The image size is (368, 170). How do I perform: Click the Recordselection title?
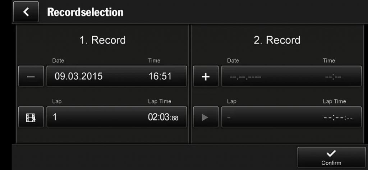point(85,12)
